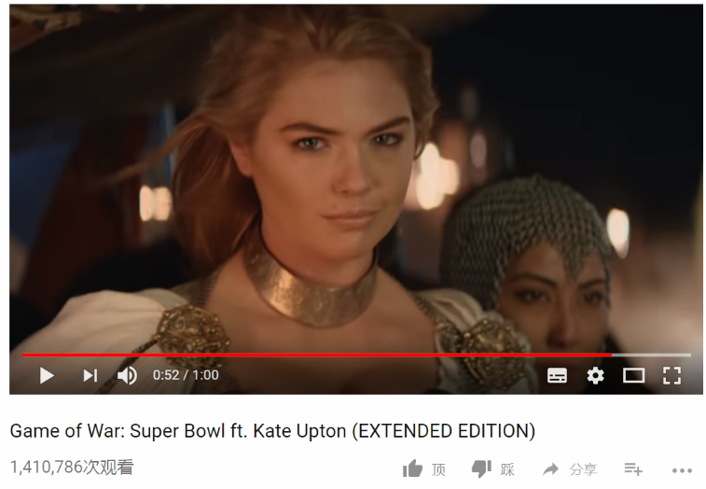Click the share arrow icon

550,469
